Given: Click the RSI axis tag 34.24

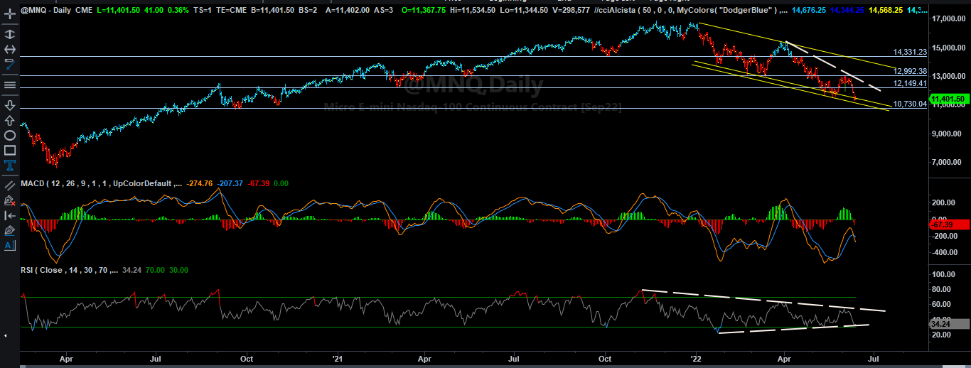Looking at the screenshot, I should point(950,323).
